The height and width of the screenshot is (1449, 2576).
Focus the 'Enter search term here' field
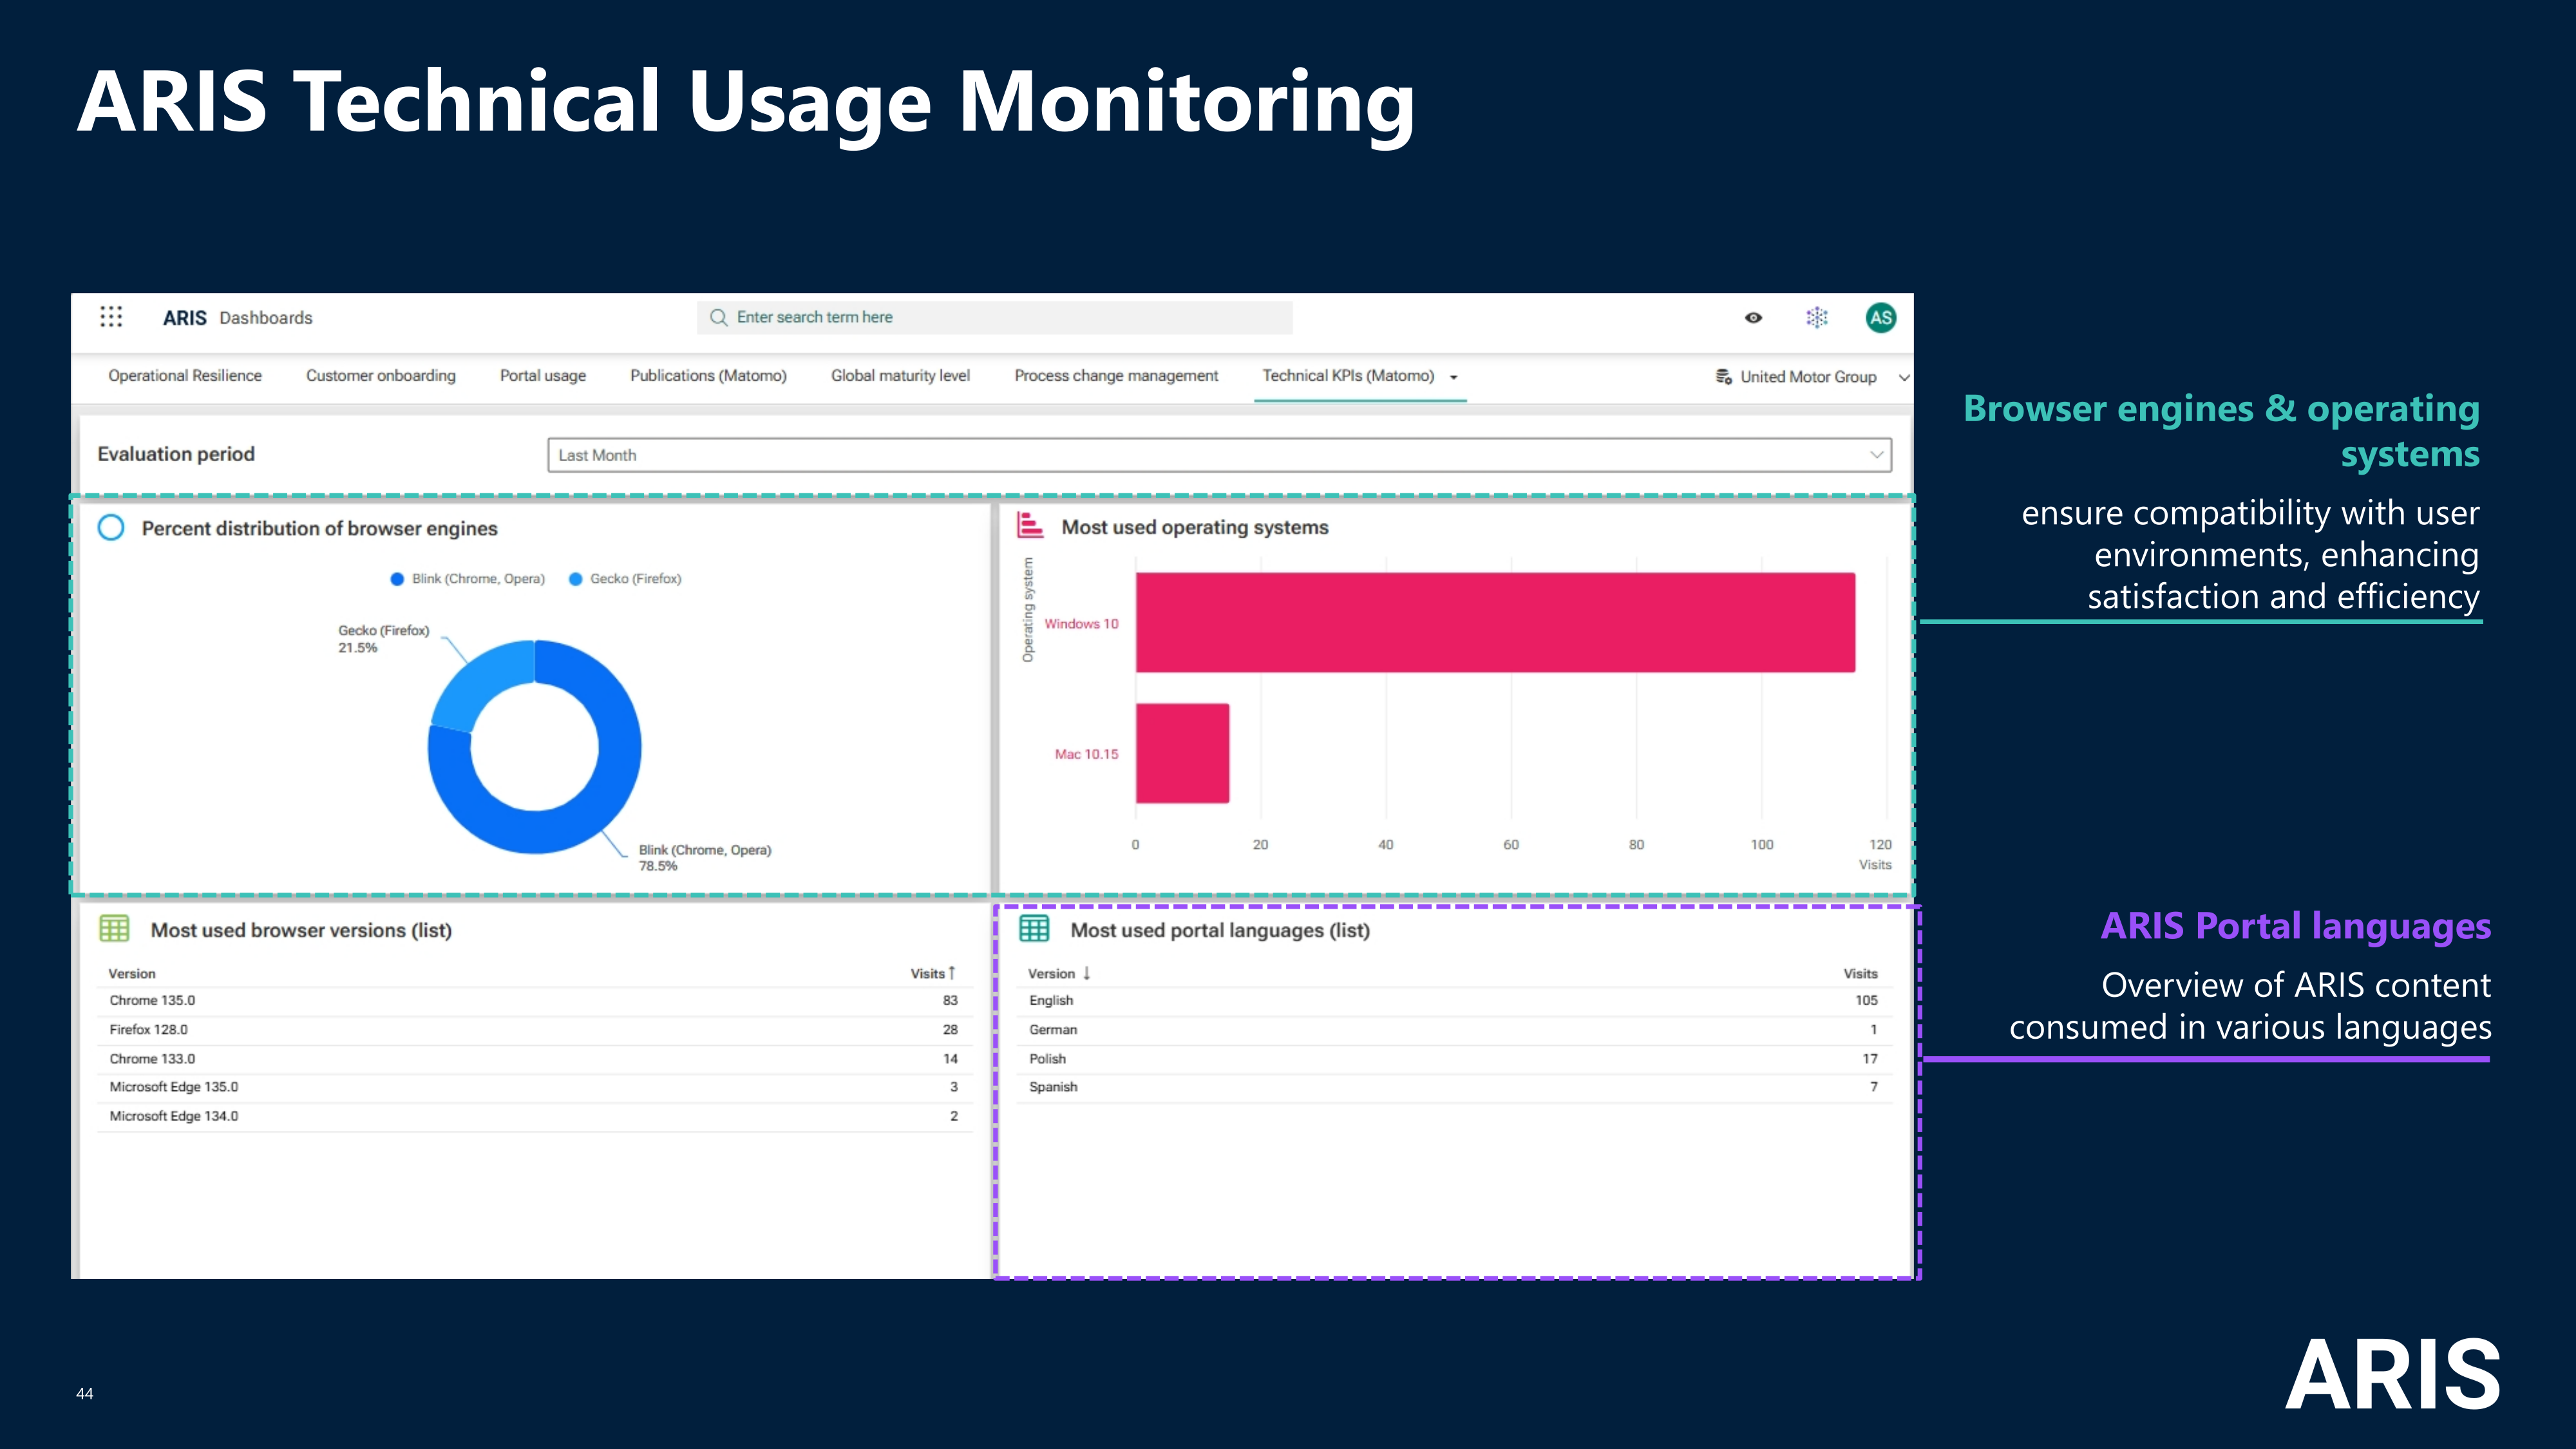pos(995,317)
